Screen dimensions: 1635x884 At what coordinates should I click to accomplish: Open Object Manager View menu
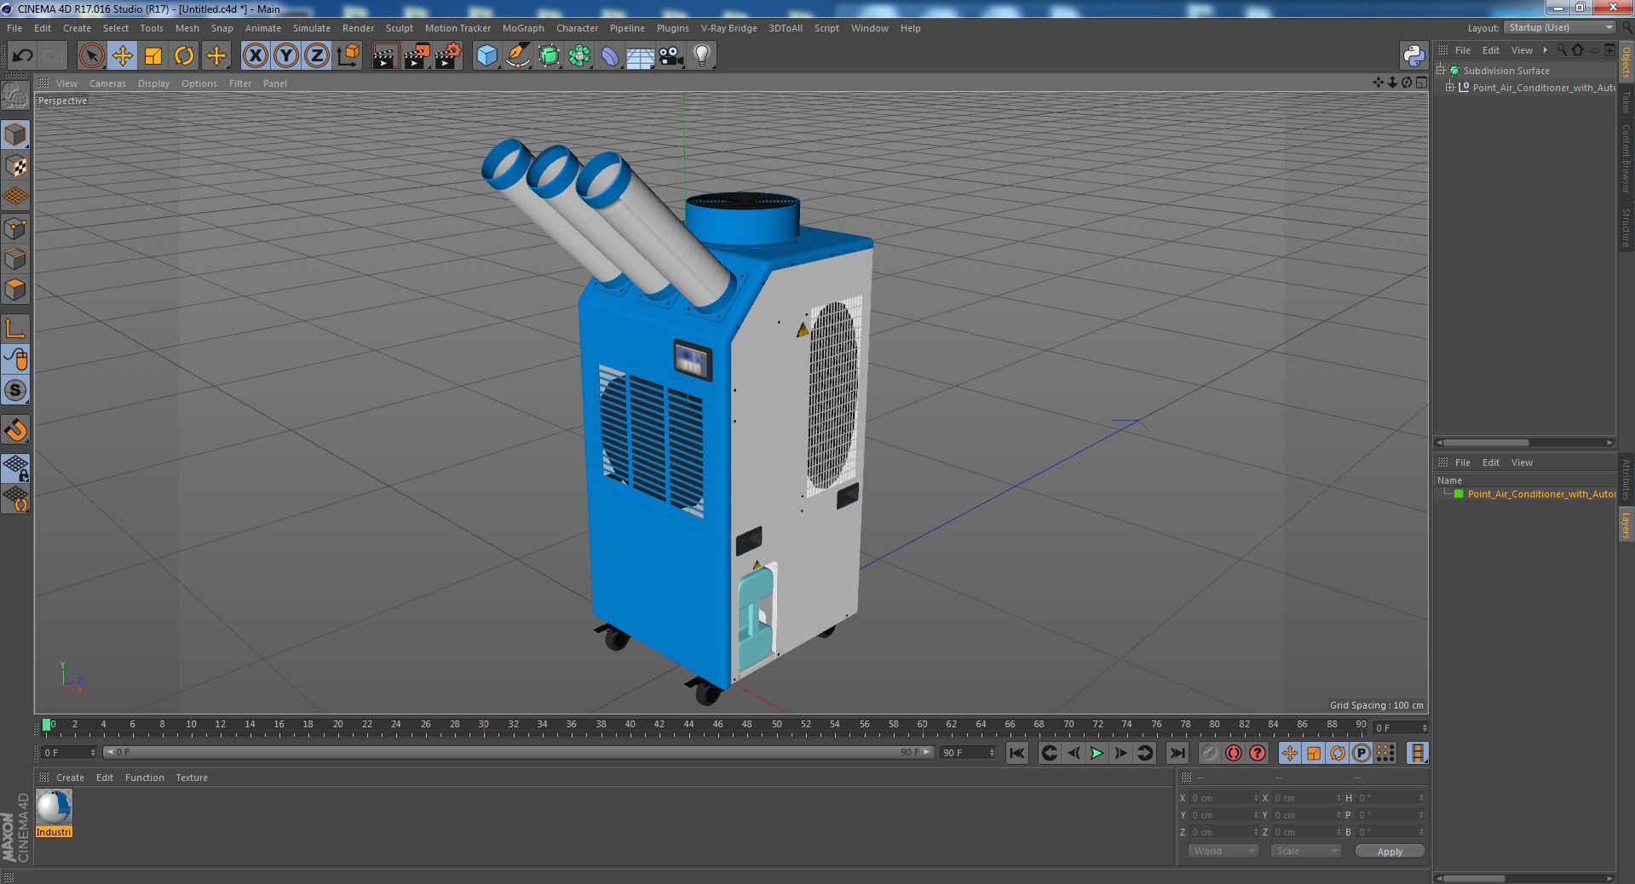pyautogui.click(x=1522, y=50)
